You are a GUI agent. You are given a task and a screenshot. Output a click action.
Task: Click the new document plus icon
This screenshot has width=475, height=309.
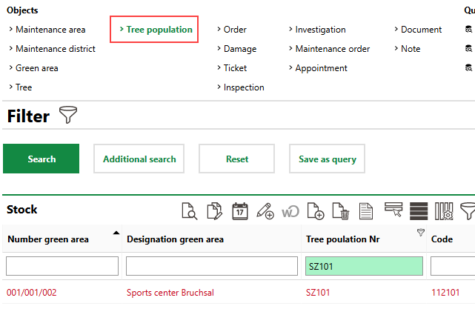tap(315, 211)
